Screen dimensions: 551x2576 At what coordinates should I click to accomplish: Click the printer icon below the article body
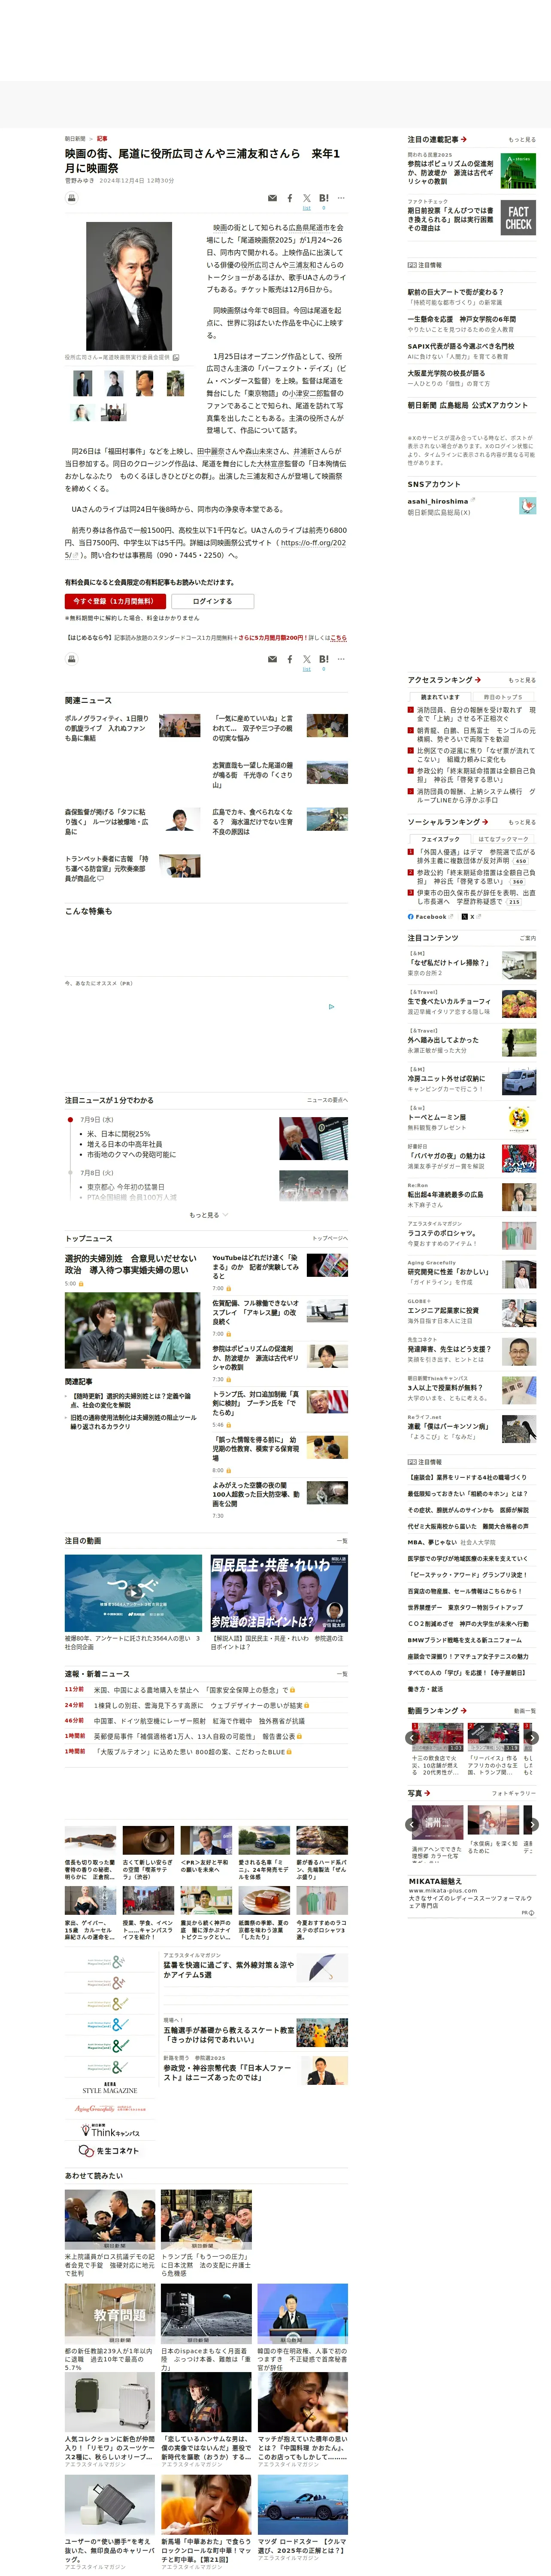[72, 659]
